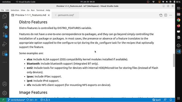The height and width of the screenshot is (102, 182).
Task: Open battery 99 % system menu
Action: (177, 2)
